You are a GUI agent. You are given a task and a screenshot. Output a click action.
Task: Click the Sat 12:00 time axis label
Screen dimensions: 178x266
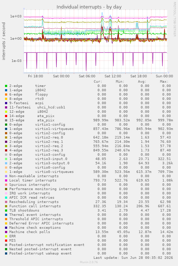[113, 76]
